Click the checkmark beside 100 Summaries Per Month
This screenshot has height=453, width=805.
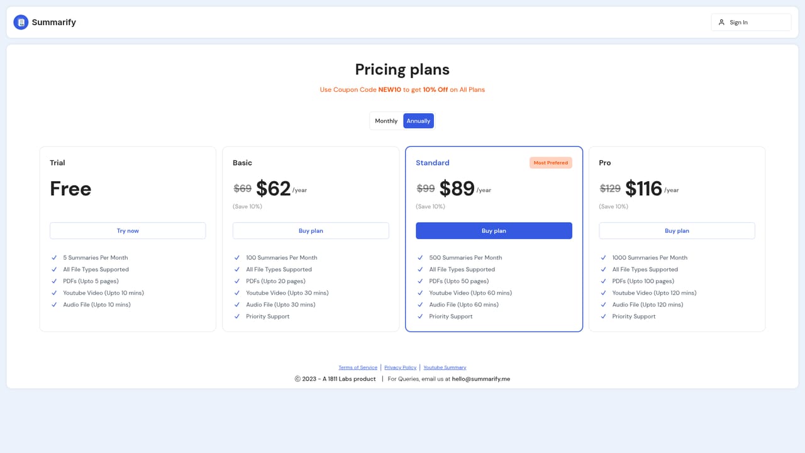tap(237, 258)
